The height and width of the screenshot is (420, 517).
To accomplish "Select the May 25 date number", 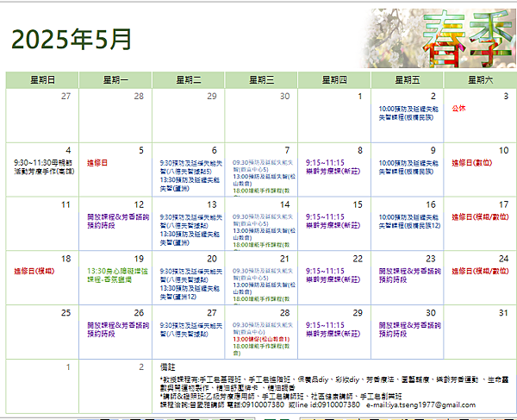I will click(x=66, y=313).
